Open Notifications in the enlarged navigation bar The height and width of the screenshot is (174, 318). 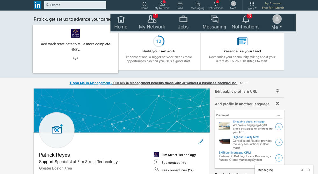245,22
